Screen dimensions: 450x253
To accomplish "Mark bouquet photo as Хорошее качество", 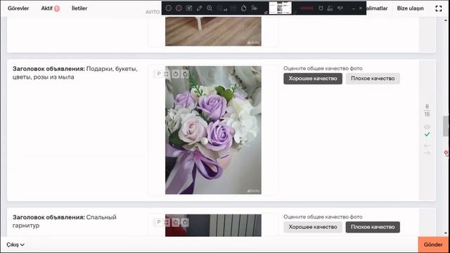I will tap(313, 79).
